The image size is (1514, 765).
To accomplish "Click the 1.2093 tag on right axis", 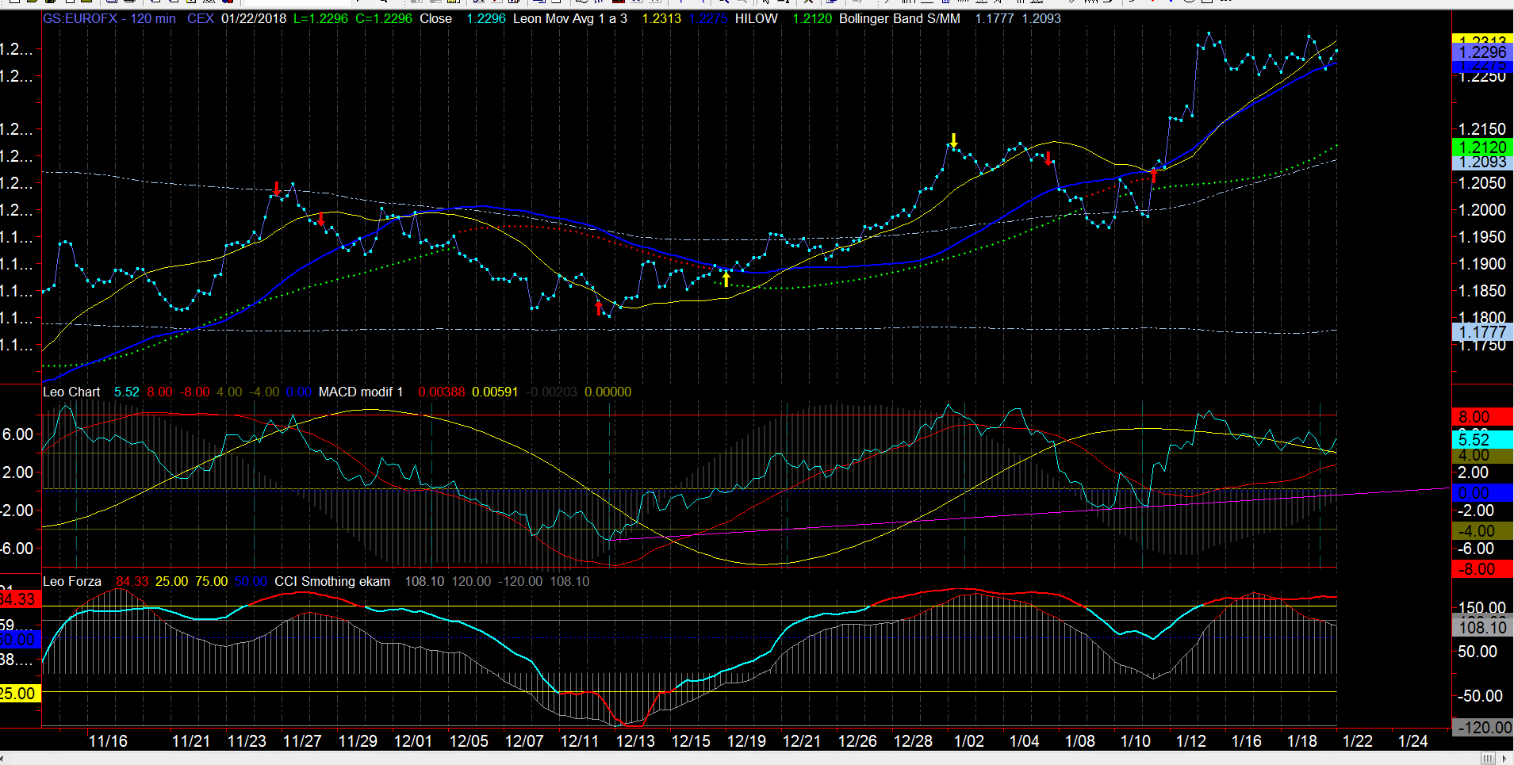I will 1482,163.
